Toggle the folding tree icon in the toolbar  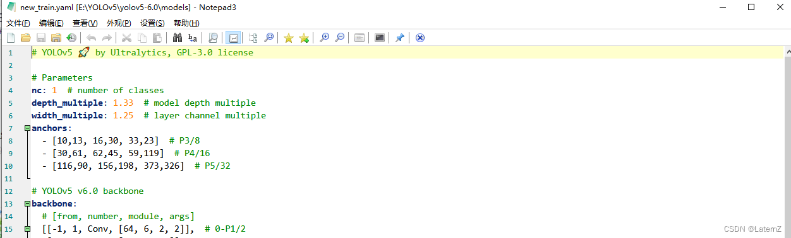(x=253, y=38)
